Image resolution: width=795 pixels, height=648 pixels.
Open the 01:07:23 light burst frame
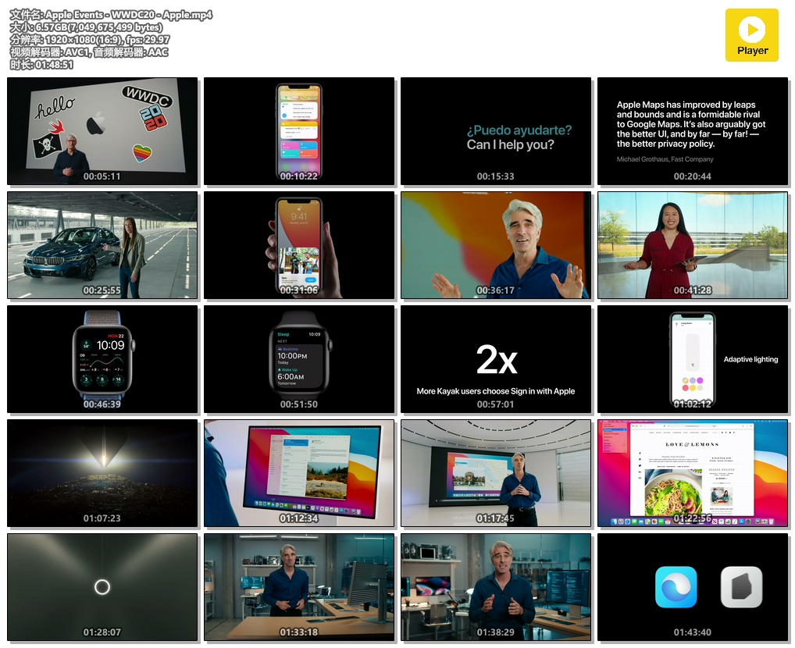tap(102, 473)
